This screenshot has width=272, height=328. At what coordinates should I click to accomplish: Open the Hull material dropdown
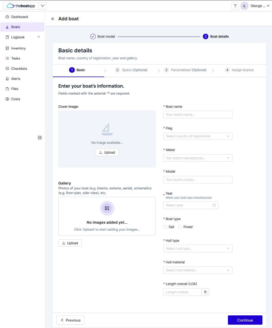pyautogui.click(x=198, y=270)
